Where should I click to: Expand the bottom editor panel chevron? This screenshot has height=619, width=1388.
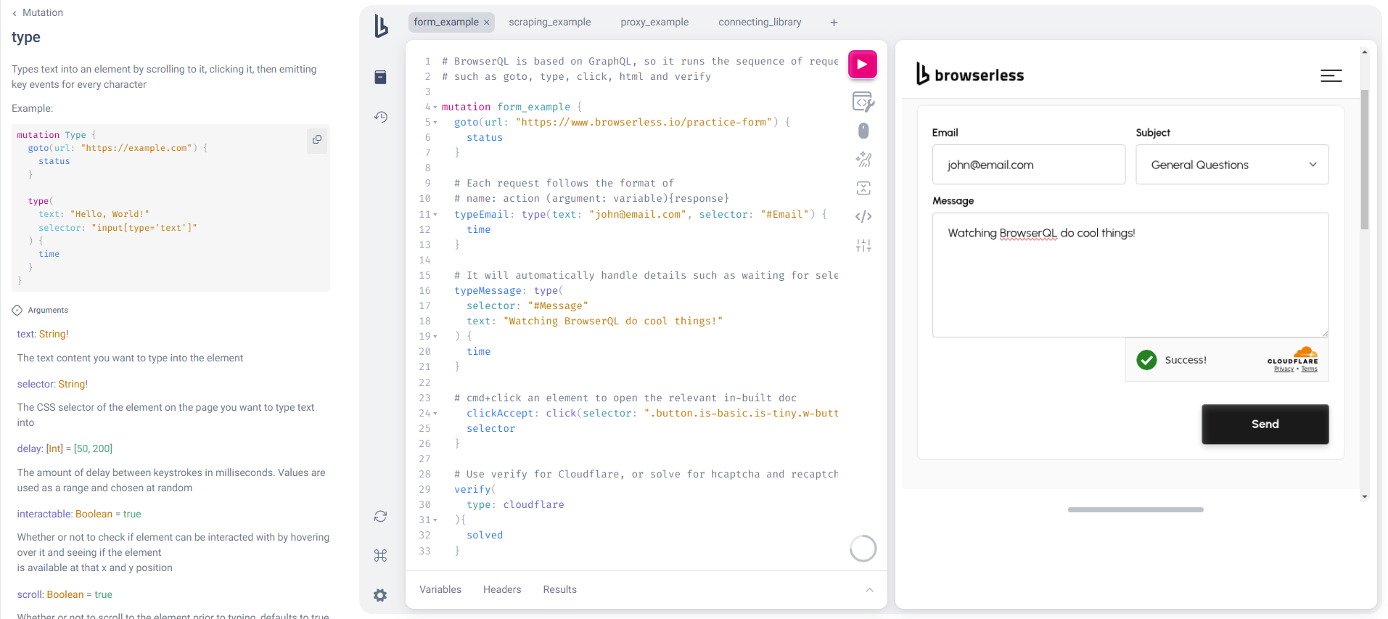coord(869,590)
